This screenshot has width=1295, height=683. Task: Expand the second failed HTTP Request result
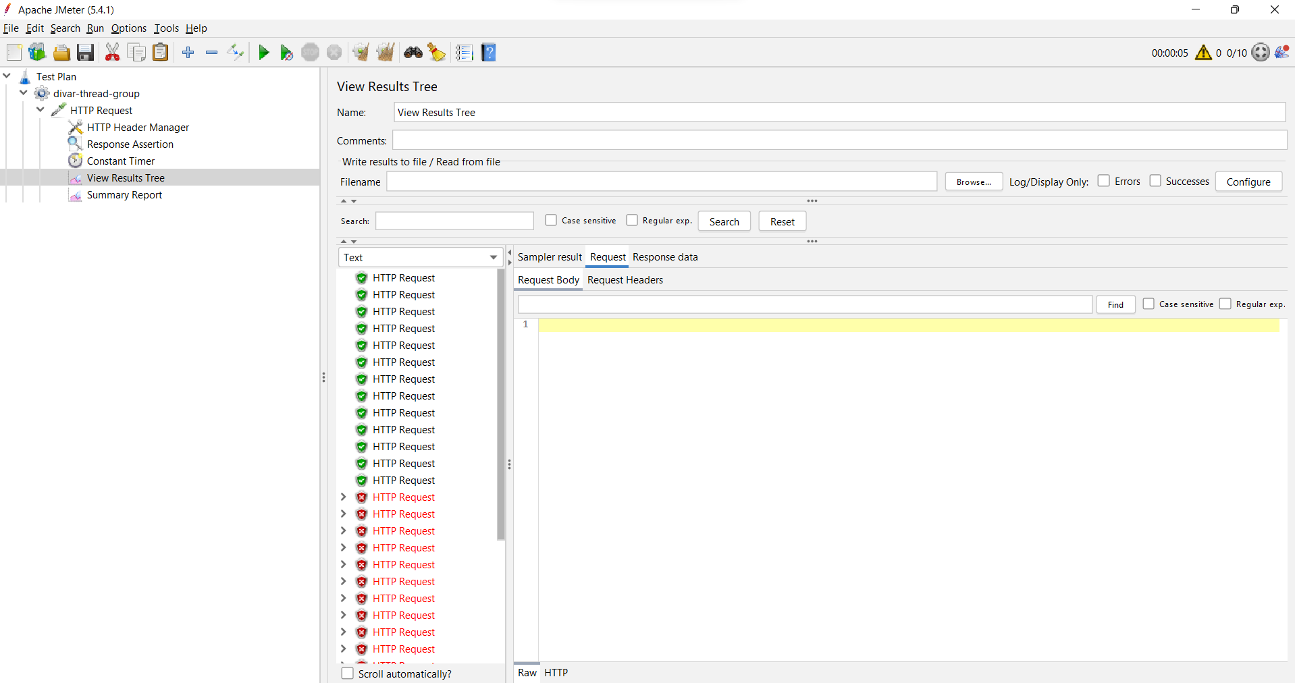(343, 514)
